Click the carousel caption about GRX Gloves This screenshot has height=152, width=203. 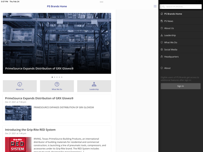[39, 69]
